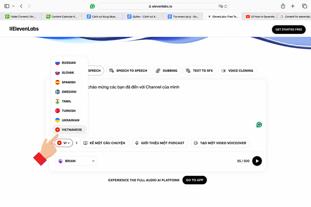311x207 pixels.
Task: Choose TURKISH in the language list
Action: coord(70,111)
